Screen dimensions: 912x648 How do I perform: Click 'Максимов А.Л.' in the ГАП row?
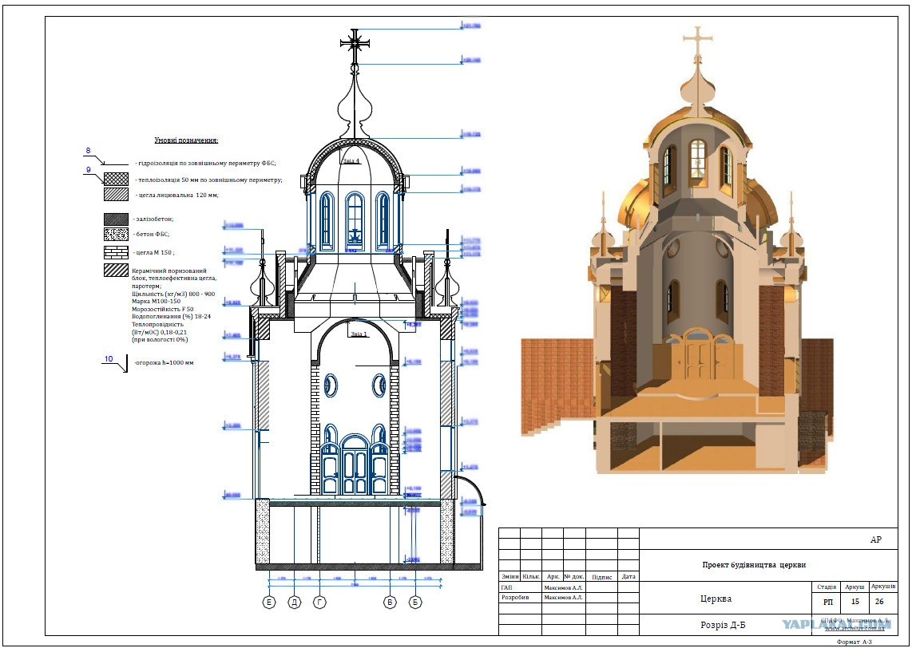563,587
